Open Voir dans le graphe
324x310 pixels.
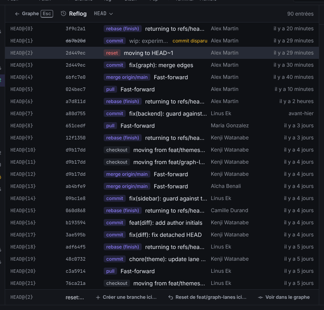(284, 297)
